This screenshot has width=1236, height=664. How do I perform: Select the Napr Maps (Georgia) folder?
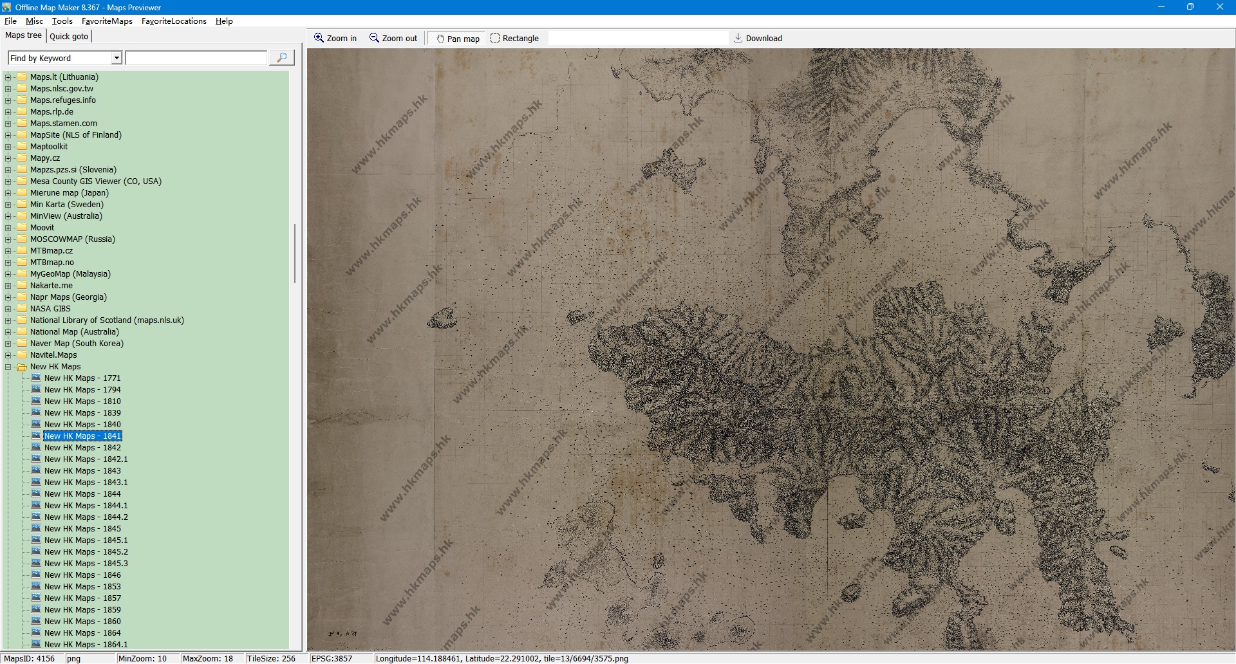[x=68, y=297]
